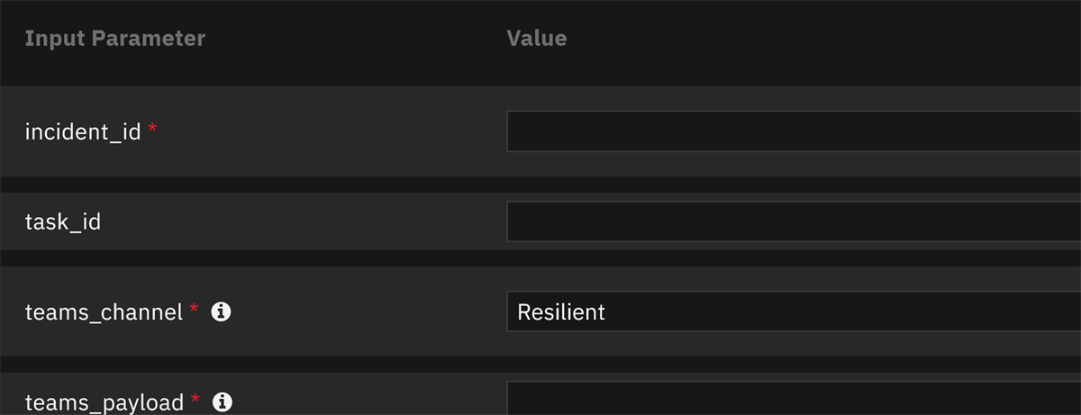This screenshot has height=415, width=1081.
Task: Select the task_id parameter label
Action: (63, 222)
